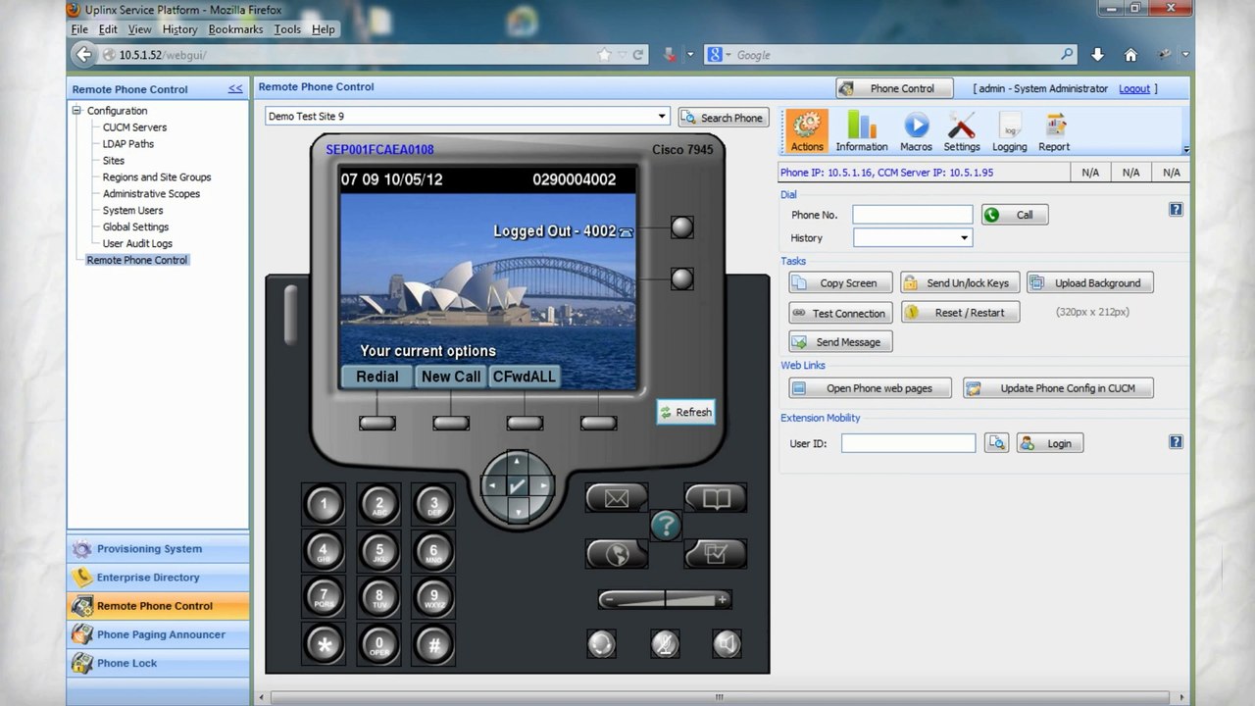
Task: Click the User ID search lookup icon
Action: pos(996,443)
